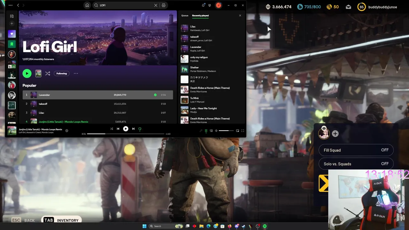The image size is (409, 230).
Task: Open buddybuddyjunoe player profile
Action: click(x=377, y=7)
